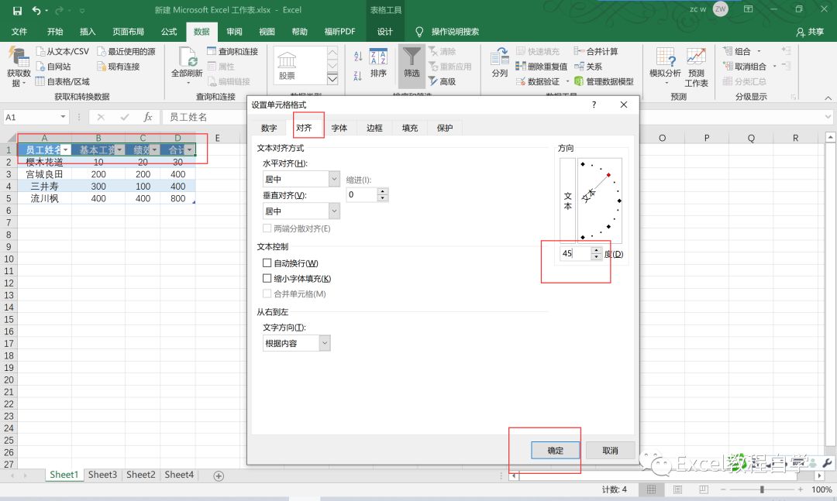The height and width of the screenshot is (501, 837).
Task: Click the Save icon in title bar
Action: (x=17, y=10)
